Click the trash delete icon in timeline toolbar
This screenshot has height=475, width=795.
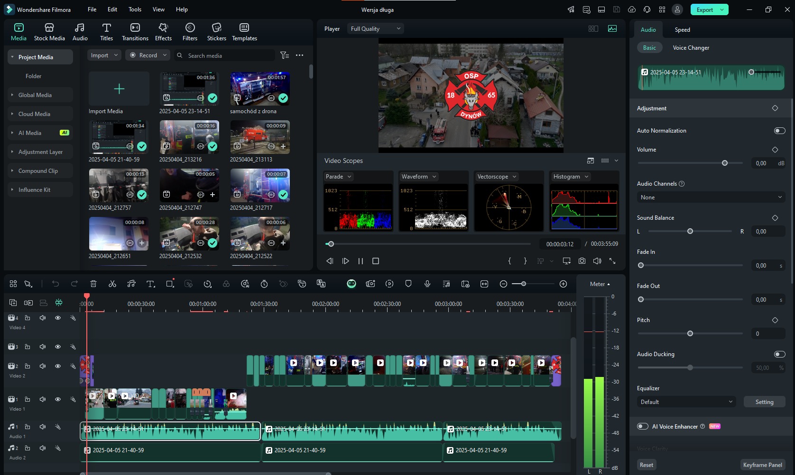(x=93, y=284)
